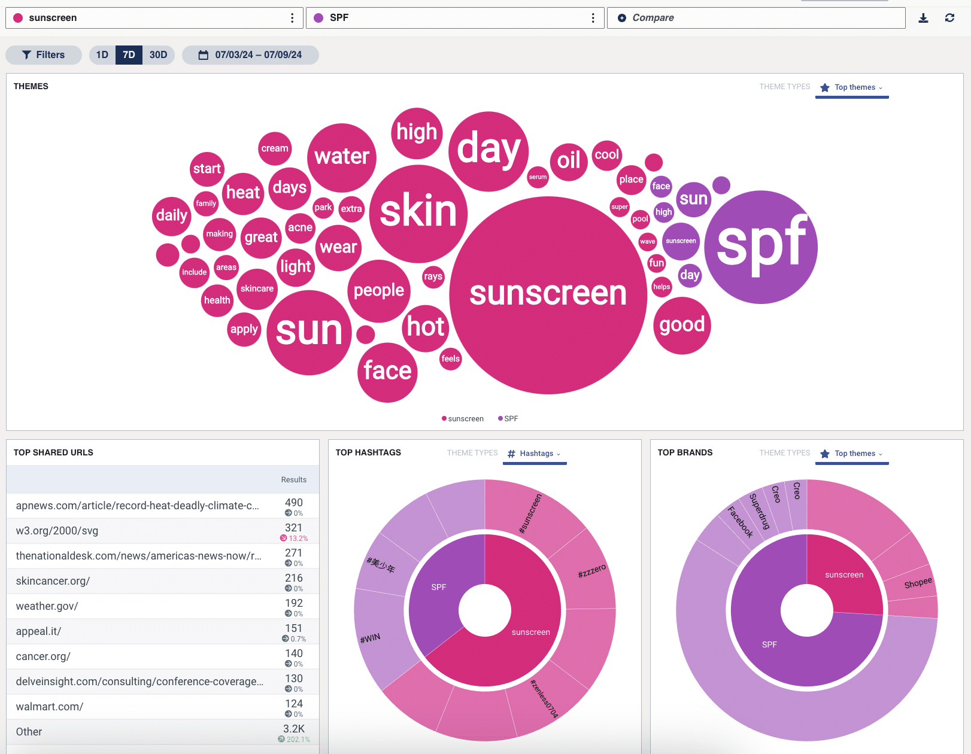The image size is (971, 754).
Task: Click the star icon next to Top themes
Action: tap(824, 87)
